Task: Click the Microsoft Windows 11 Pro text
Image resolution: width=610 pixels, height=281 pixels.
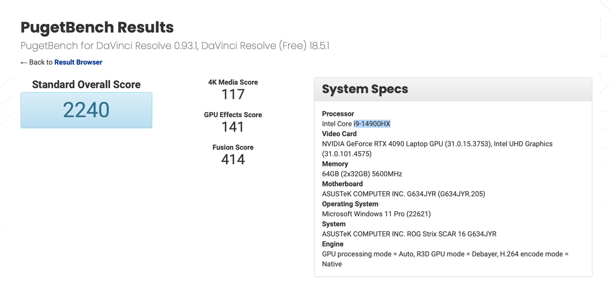Action: (376, 214)
